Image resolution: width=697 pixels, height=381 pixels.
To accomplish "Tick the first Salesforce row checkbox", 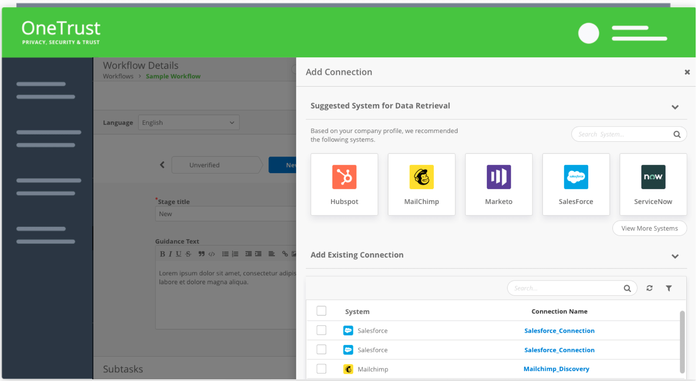I will [322, 331].
